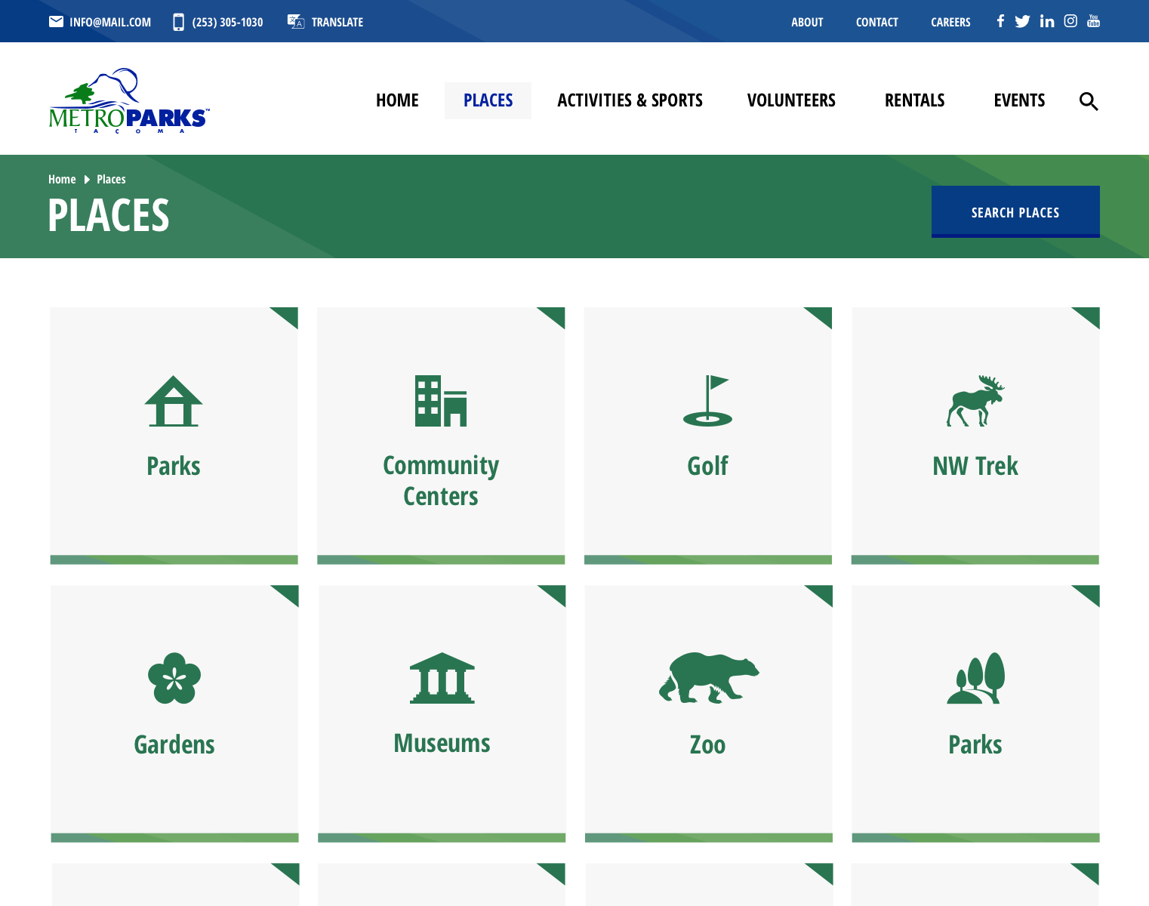
Task: Select the Gardens flower icon
Action: click(174, 678)
